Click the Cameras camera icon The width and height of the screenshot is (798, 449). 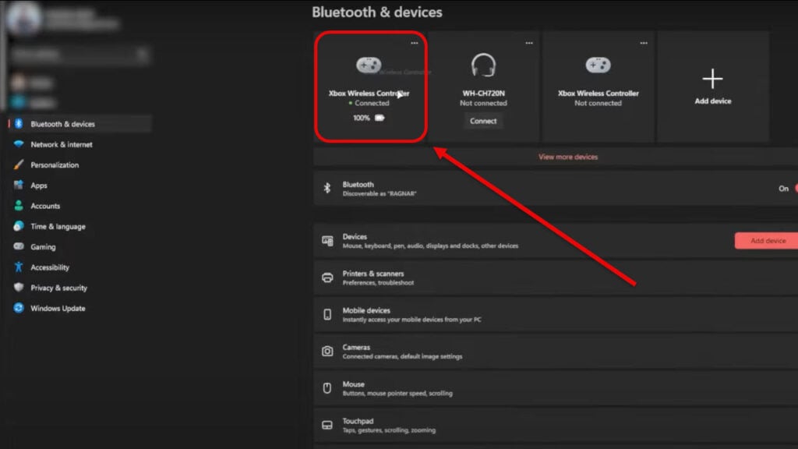[327, 352]
